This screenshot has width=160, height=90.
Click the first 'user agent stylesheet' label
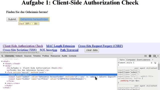[146, 68]
